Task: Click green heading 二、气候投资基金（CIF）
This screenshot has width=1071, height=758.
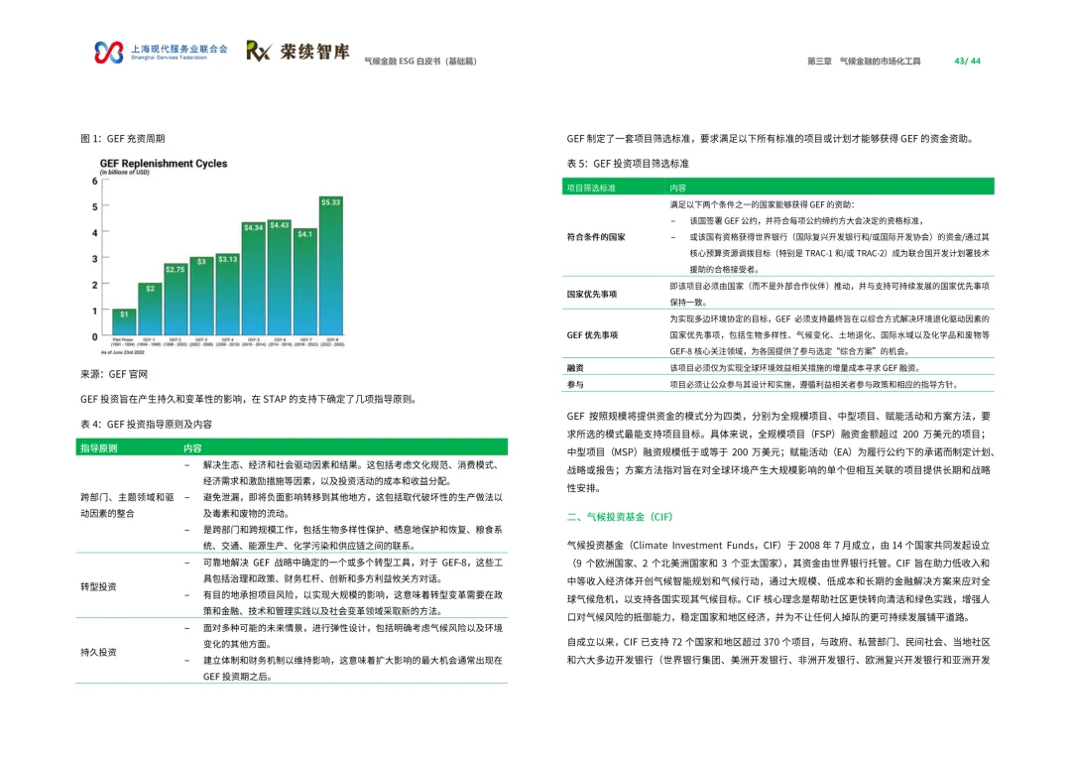Action: click(620, 517)
